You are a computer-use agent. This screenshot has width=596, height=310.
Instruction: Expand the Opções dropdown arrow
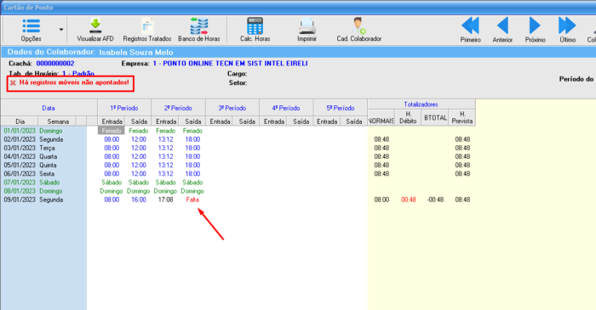[60, 30]
